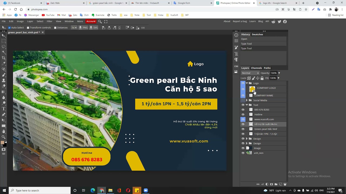
Task: Select the Rectangle shape tool
Action: click(4, 126)
